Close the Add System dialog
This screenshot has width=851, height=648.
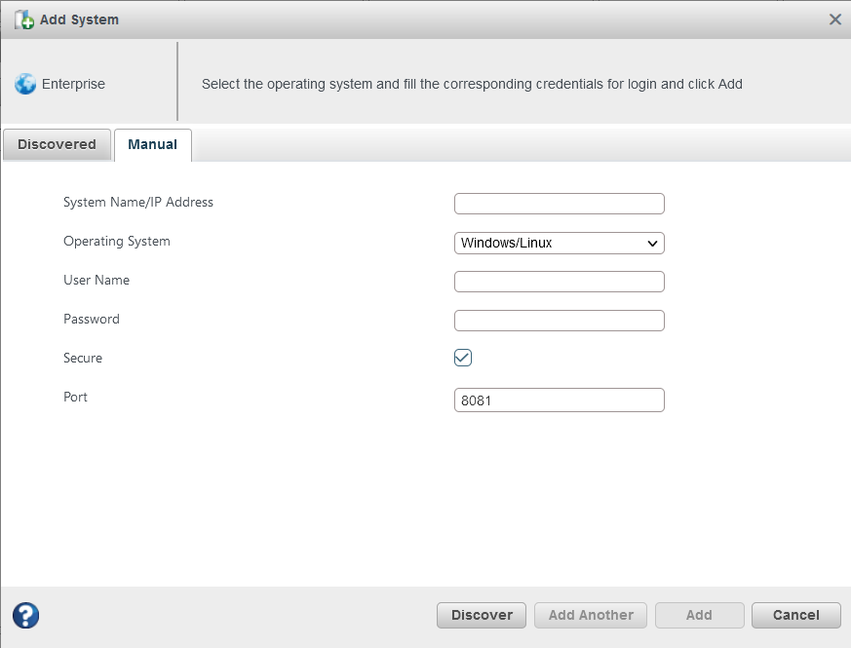[834, 19]
